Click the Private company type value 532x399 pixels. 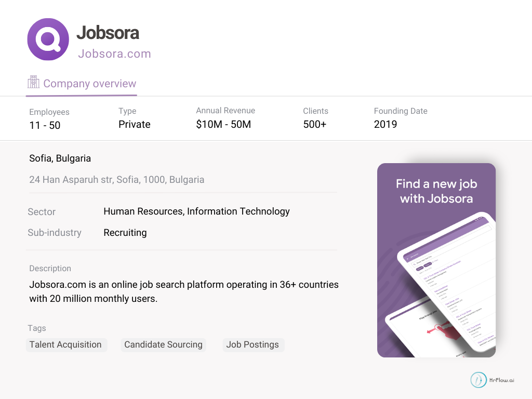(134, 124)
